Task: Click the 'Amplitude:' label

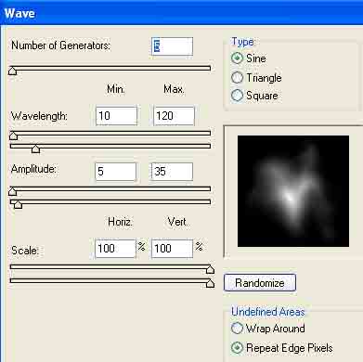Action: (33, 169)
